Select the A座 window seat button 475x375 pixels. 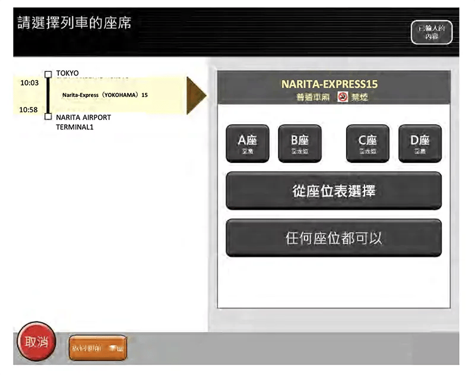[x=248, y=143]
